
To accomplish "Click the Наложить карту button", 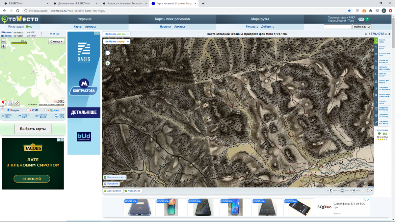I will tap(115, 177).
